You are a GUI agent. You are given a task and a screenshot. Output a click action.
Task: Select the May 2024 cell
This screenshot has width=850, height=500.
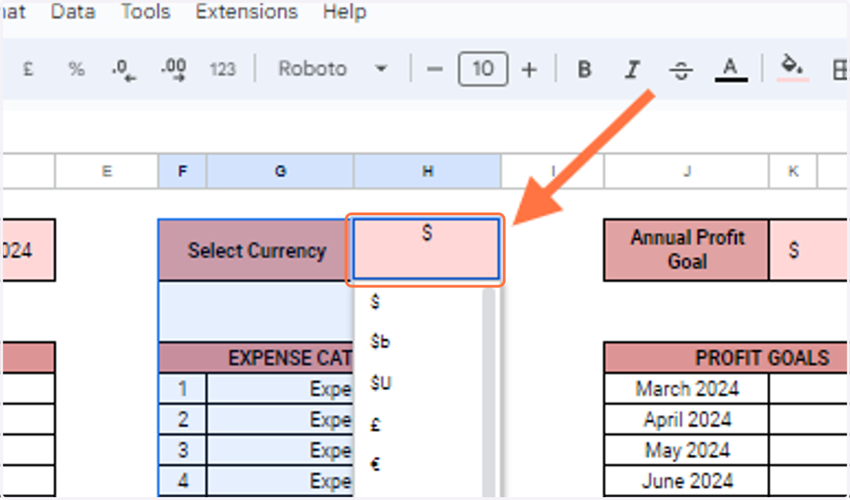coord(686,450)
